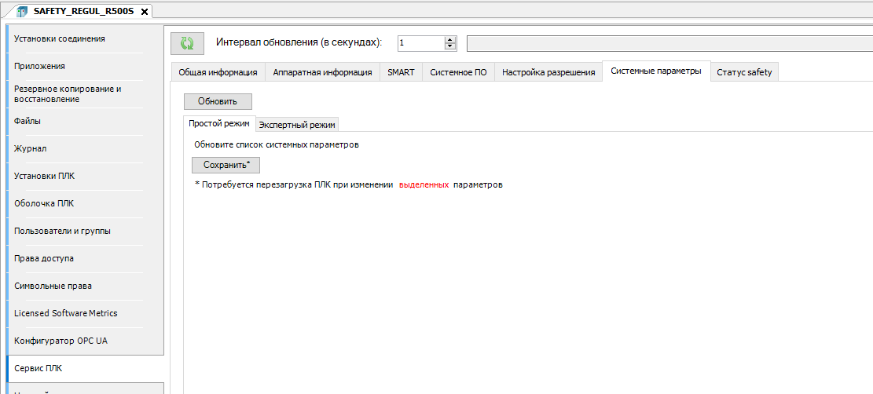This screenshot has width=873, height=394.
Task: Select the SMART tab
Action: [x=401, y=72]
